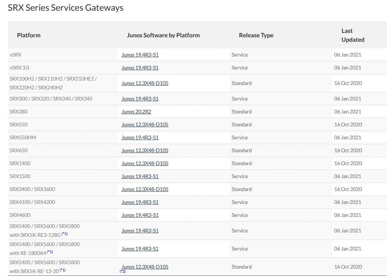Open Junos 12.3X48-D105 link for SRX5K-RE-13-20 row
The height and width of the screenshot is (276, 387).
(145, 267)
